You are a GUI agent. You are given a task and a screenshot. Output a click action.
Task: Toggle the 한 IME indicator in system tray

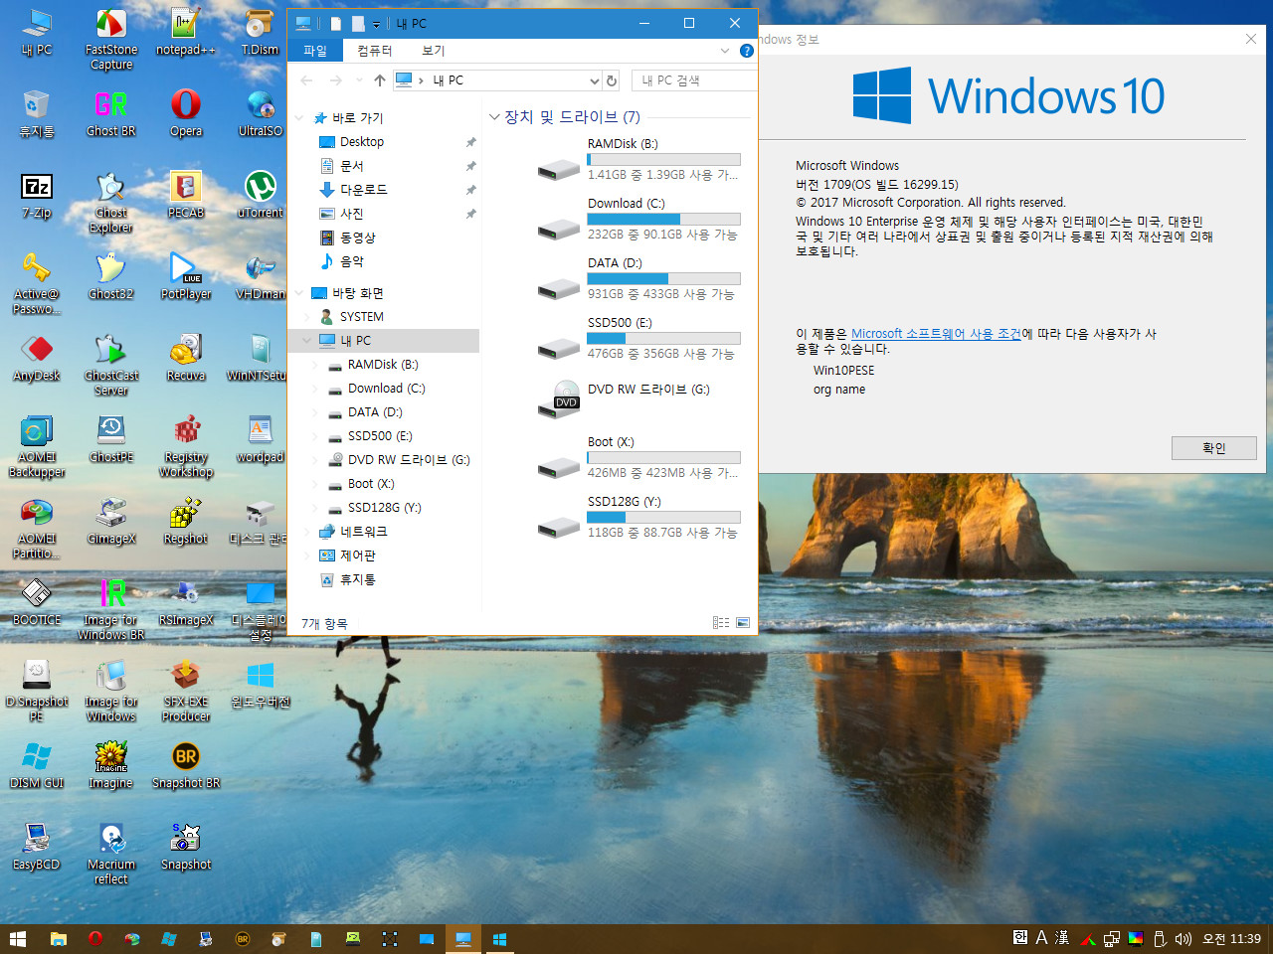point(1020,937)
